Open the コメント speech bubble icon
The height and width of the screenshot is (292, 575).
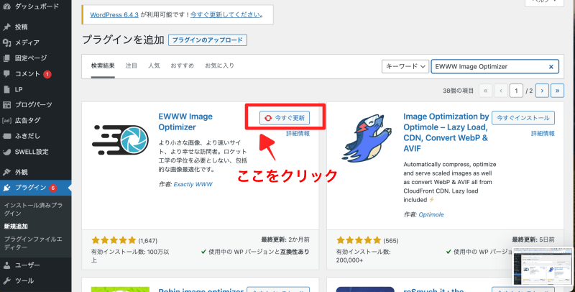tap(6, 74)
